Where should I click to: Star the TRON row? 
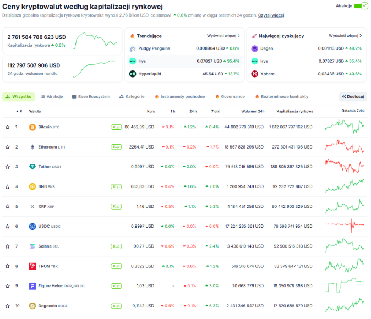[8, 266]
